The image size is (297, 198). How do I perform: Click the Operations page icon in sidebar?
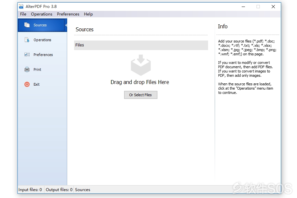[x=27, y=40]
